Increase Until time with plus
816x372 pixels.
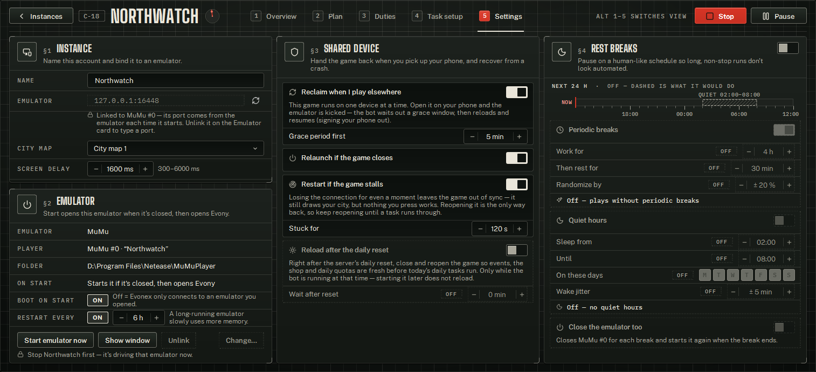(x=789, y=259)
